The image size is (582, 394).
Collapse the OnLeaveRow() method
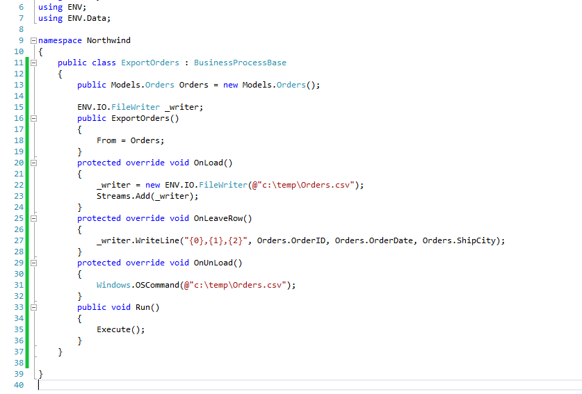[33, 218]
